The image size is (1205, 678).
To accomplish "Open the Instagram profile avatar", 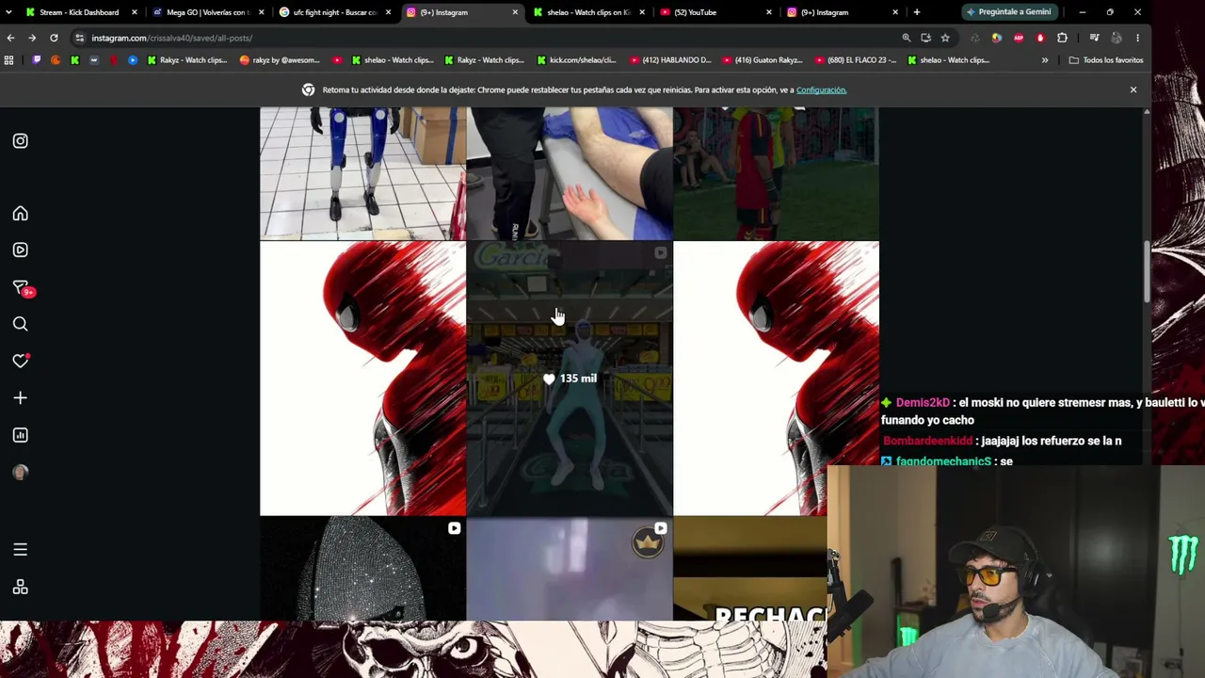I will pos(20,472).
